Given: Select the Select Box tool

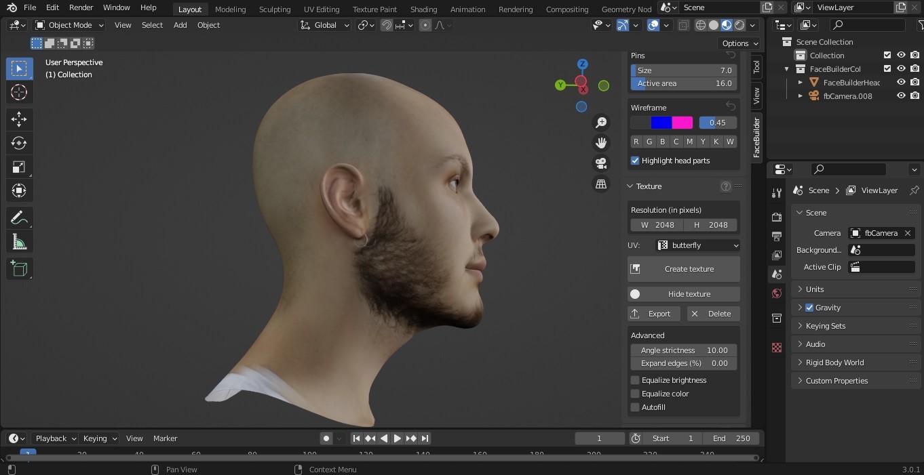Looking at the screenshot, I should point(19,68).
